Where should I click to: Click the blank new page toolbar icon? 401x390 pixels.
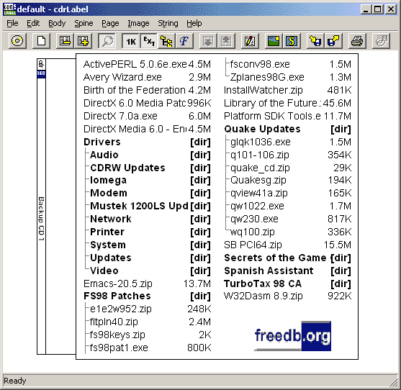(41, 41)
